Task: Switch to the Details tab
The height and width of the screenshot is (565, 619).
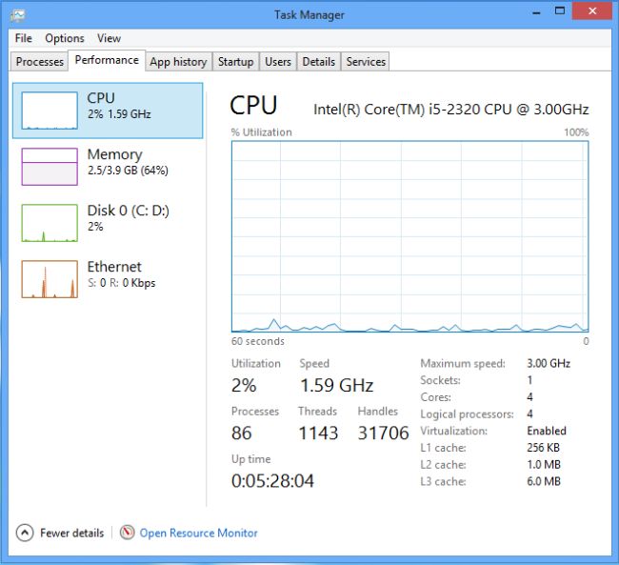Action: (x=319, y=62)
